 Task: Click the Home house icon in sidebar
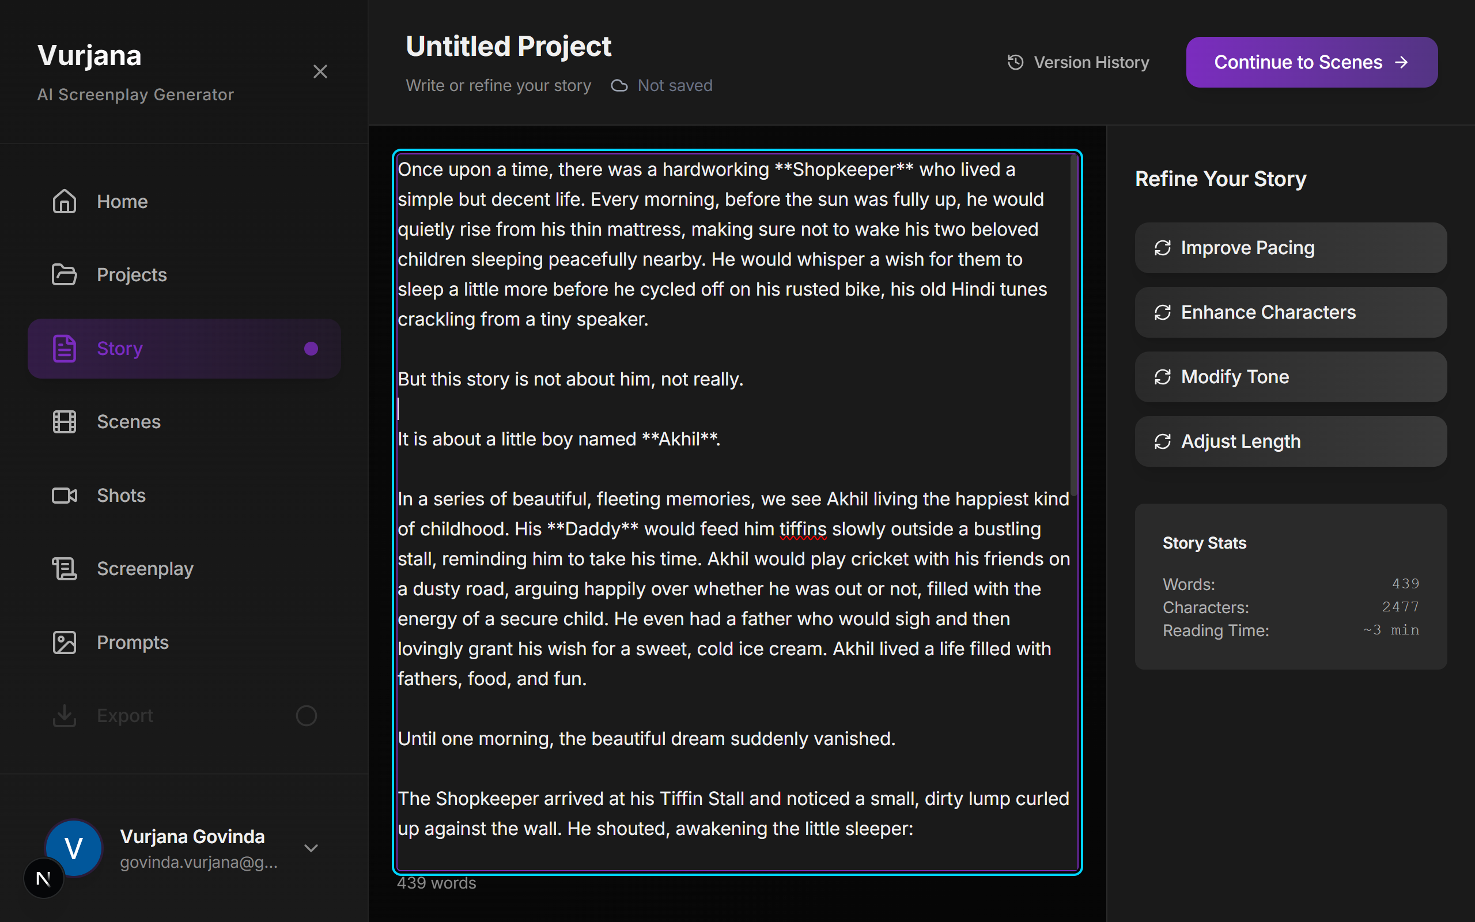coord(64,201)
